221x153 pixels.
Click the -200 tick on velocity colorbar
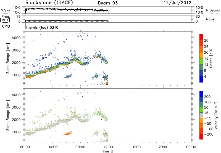pos(209,134)
